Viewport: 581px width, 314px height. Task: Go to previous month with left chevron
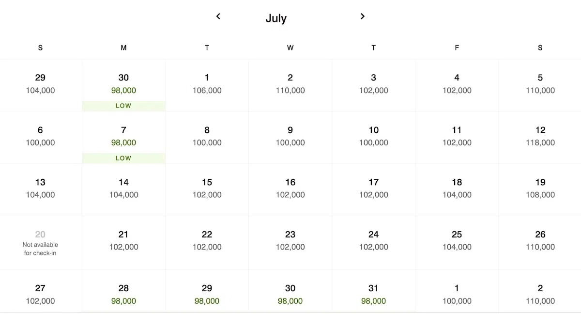[218, 16]
